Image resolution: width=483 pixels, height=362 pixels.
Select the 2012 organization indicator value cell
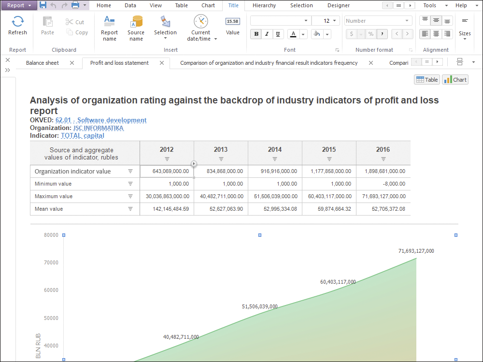point(167,172)
